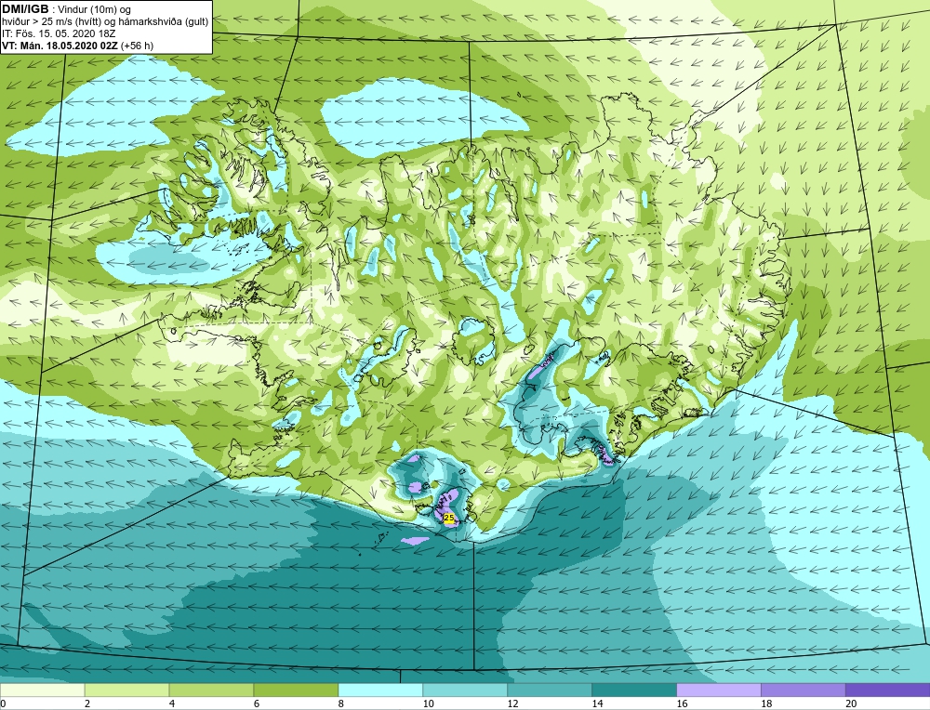Image resolution: width=930 pixels, height=710 pixels.
Task: Click the 0–2 m/s pale yellow legend swatch
Action: (x=42, y=690)
